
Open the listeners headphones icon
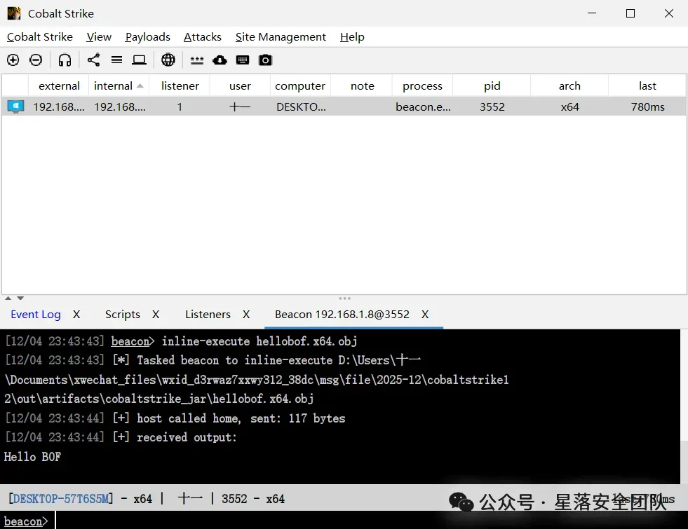tap(65, 60)
